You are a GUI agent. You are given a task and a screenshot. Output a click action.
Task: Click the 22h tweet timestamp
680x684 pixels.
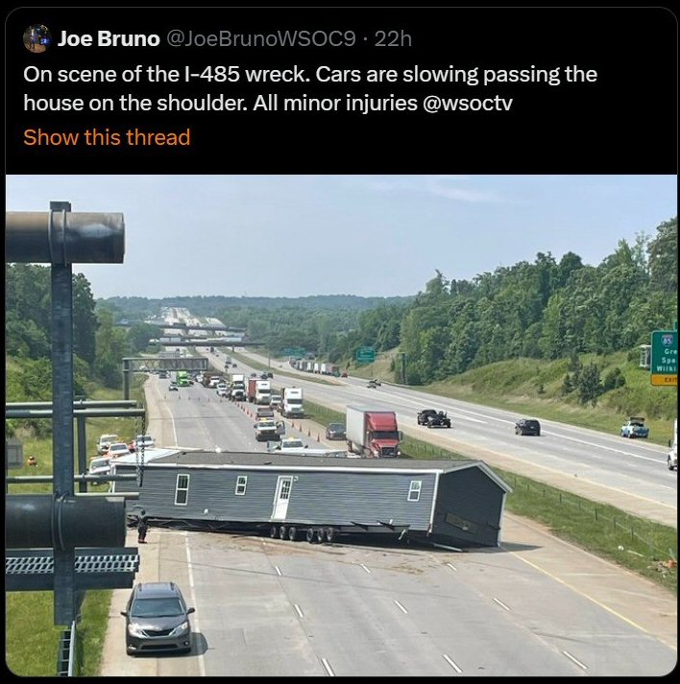click(393, 38)
